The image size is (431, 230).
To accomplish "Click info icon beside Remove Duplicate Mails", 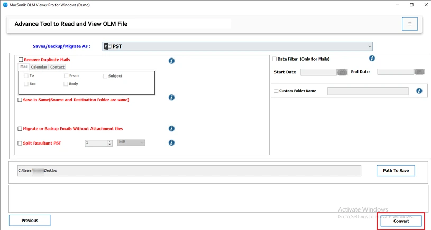I will tap(171, 61).
